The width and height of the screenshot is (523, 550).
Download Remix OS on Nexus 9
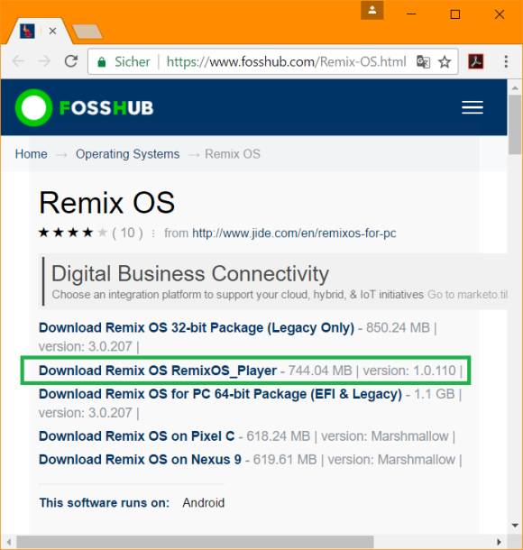140,460
